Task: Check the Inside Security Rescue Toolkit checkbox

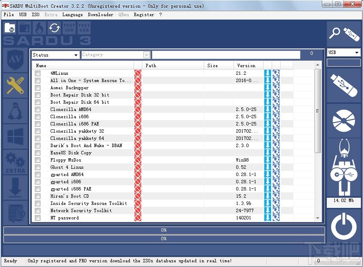Action: coord(38,203)
